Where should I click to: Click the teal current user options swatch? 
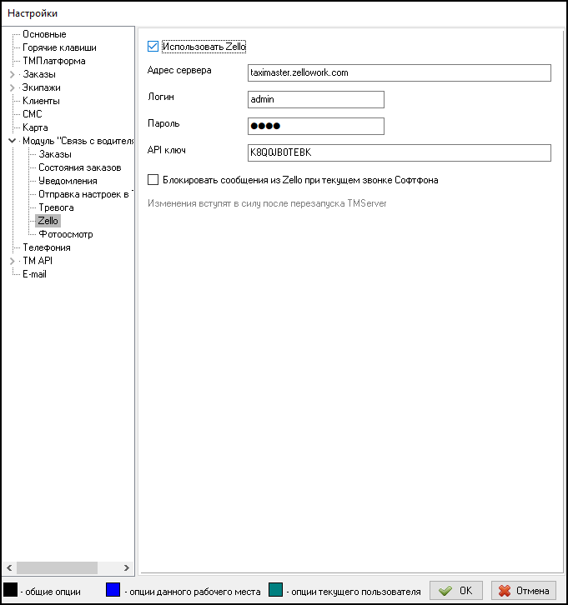click(x=275, y=589)
